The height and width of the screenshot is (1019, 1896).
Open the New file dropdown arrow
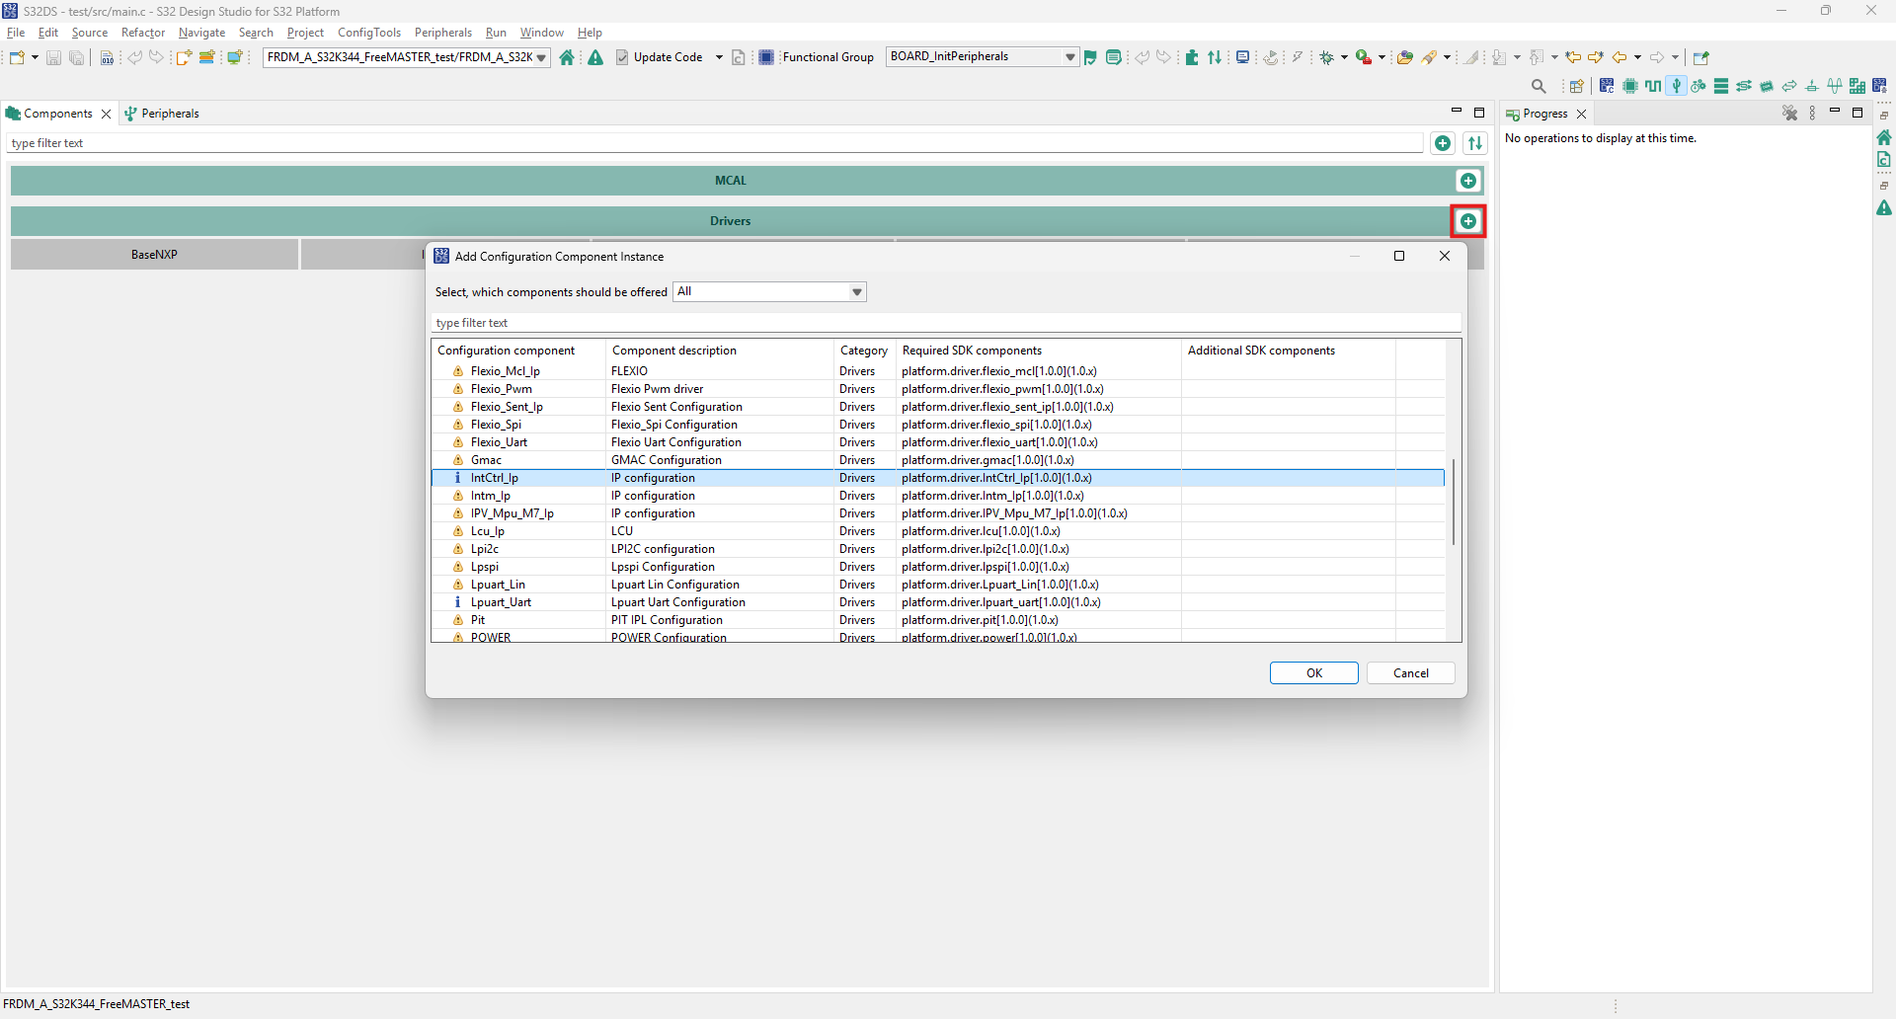point(35,57)
